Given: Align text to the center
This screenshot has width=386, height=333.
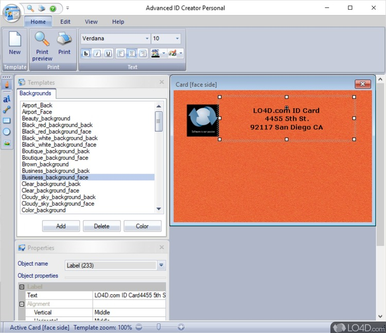Looking at the screenshot, I should 132,53.
